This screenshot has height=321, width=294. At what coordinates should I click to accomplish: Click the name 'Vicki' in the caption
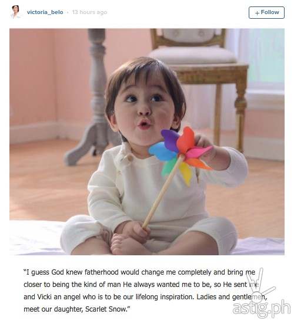[44, 296]
